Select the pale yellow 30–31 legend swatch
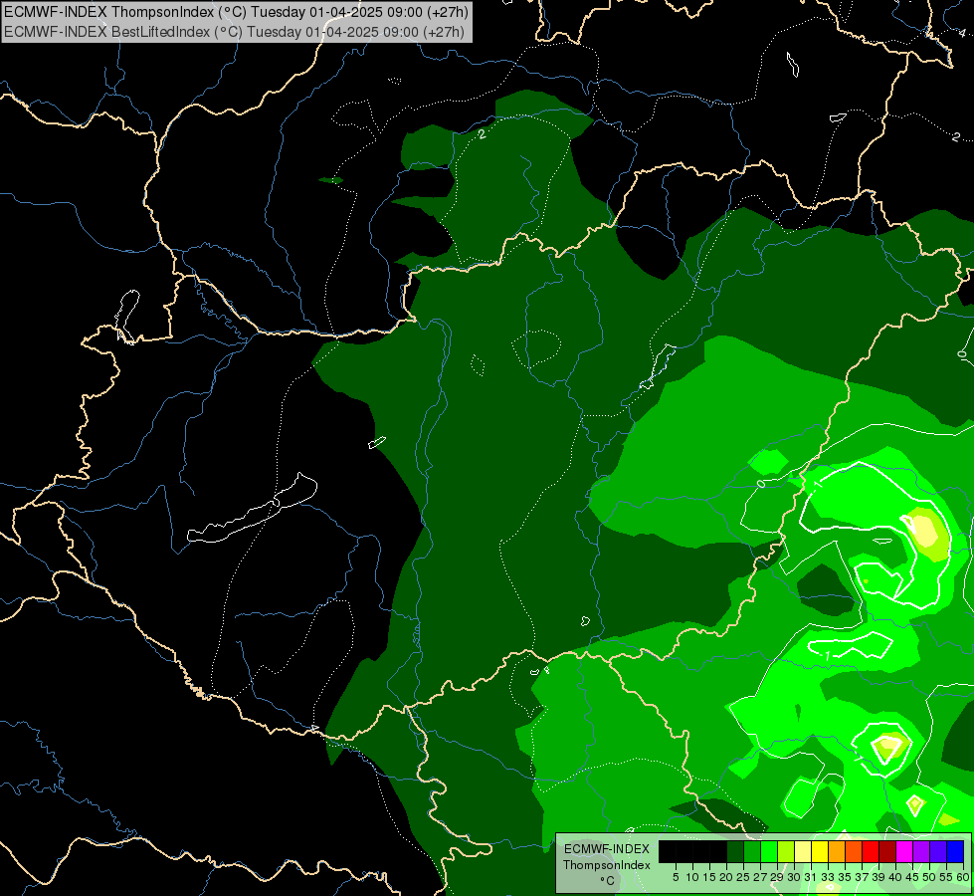Viewport: 974px width, 896px height. [802, 852]
